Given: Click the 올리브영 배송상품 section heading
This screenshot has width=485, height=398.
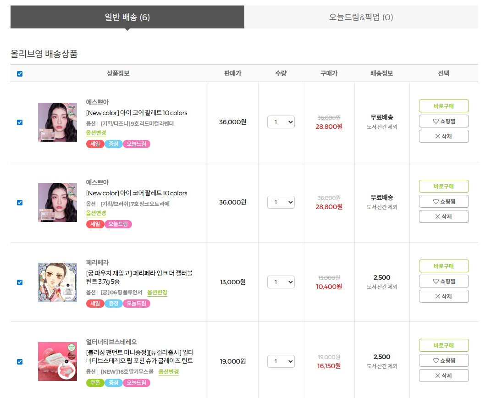Looking at the screenshot, I should tap(44, 54).
